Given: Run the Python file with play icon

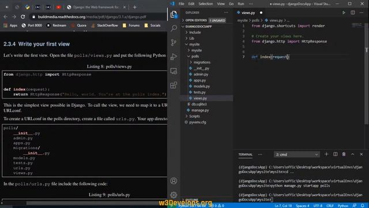Looking at the screenshot, I should point(344,13).
